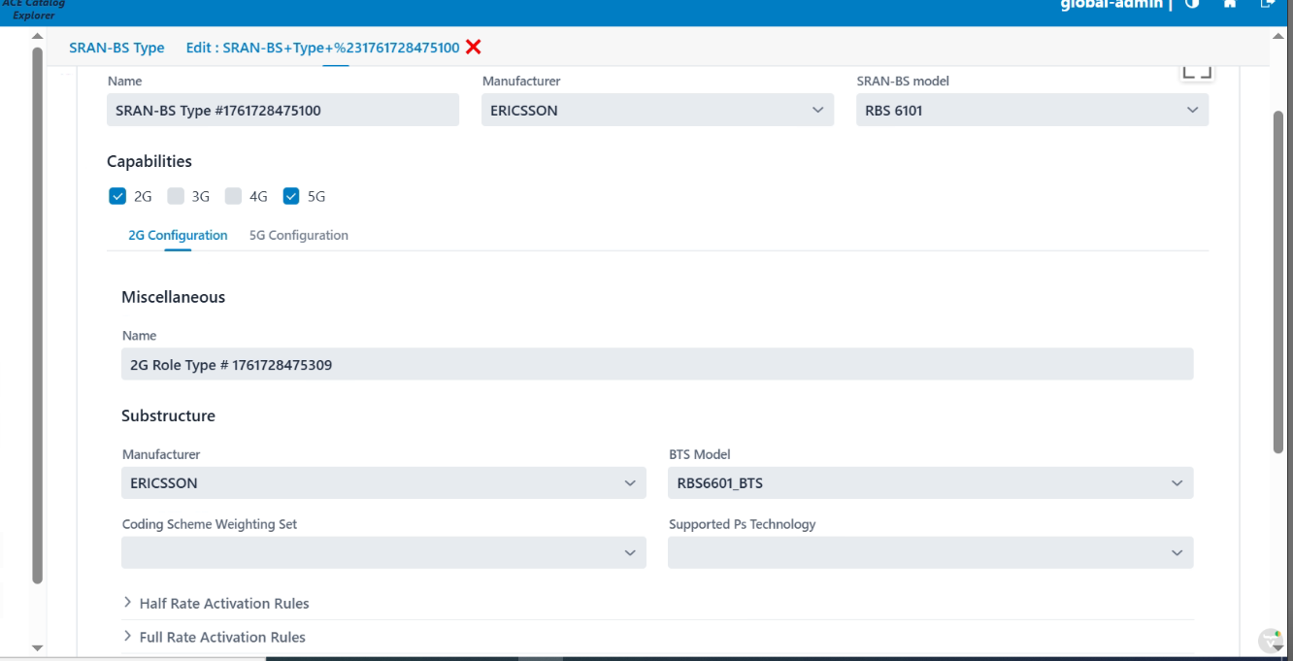The width and height of the screenshot is (1293, 661).
Task: Go to home via the house icon
Action: pos(1230,4)
